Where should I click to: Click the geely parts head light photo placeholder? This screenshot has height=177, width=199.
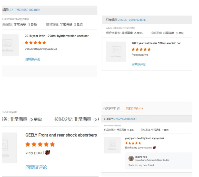112,145
